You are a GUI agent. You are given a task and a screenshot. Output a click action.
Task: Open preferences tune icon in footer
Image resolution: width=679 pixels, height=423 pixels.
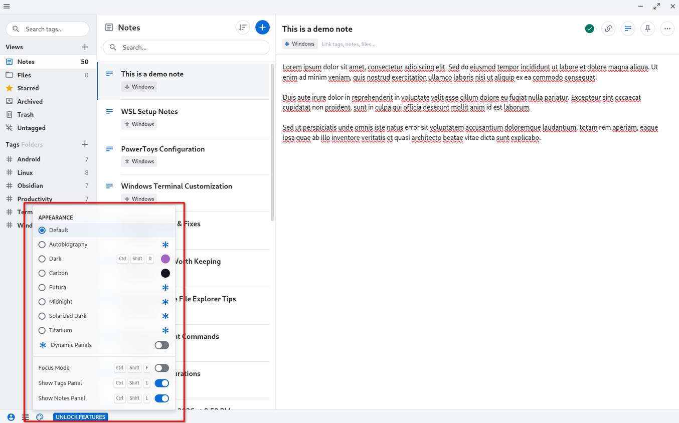tap(26, 417)
